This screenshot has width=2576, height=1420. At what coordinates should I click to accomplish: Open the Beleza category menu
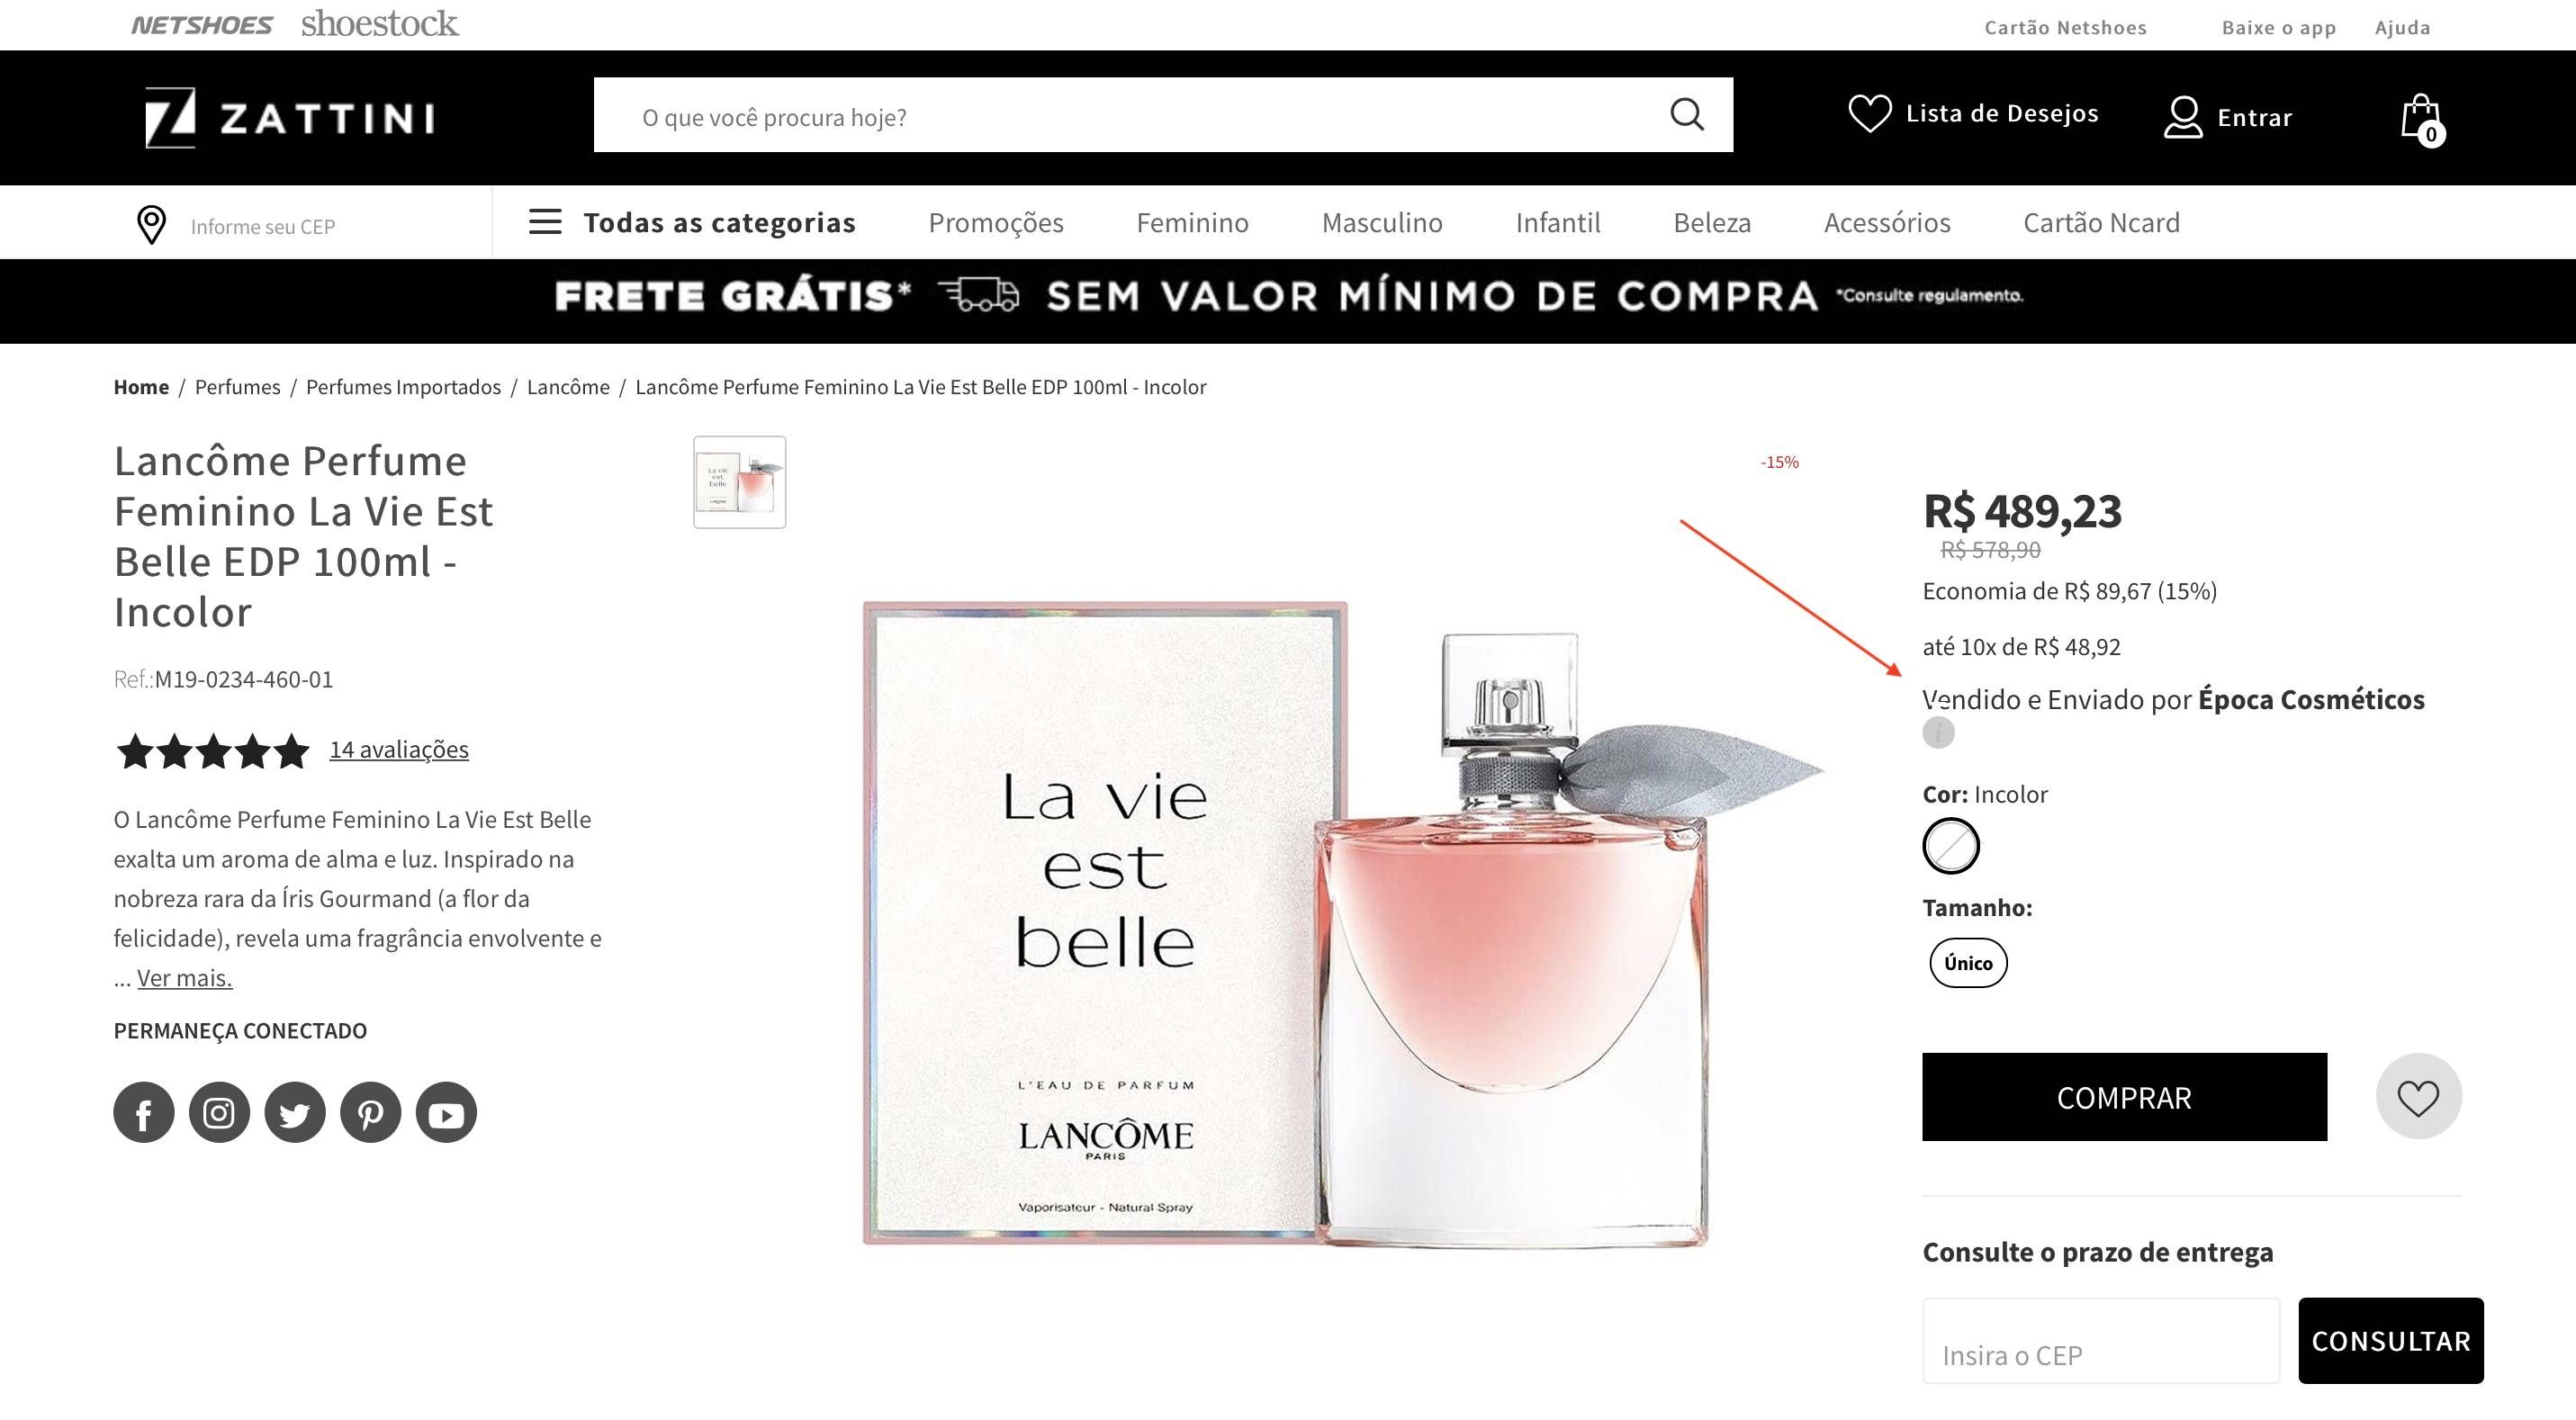point(1712,222)
